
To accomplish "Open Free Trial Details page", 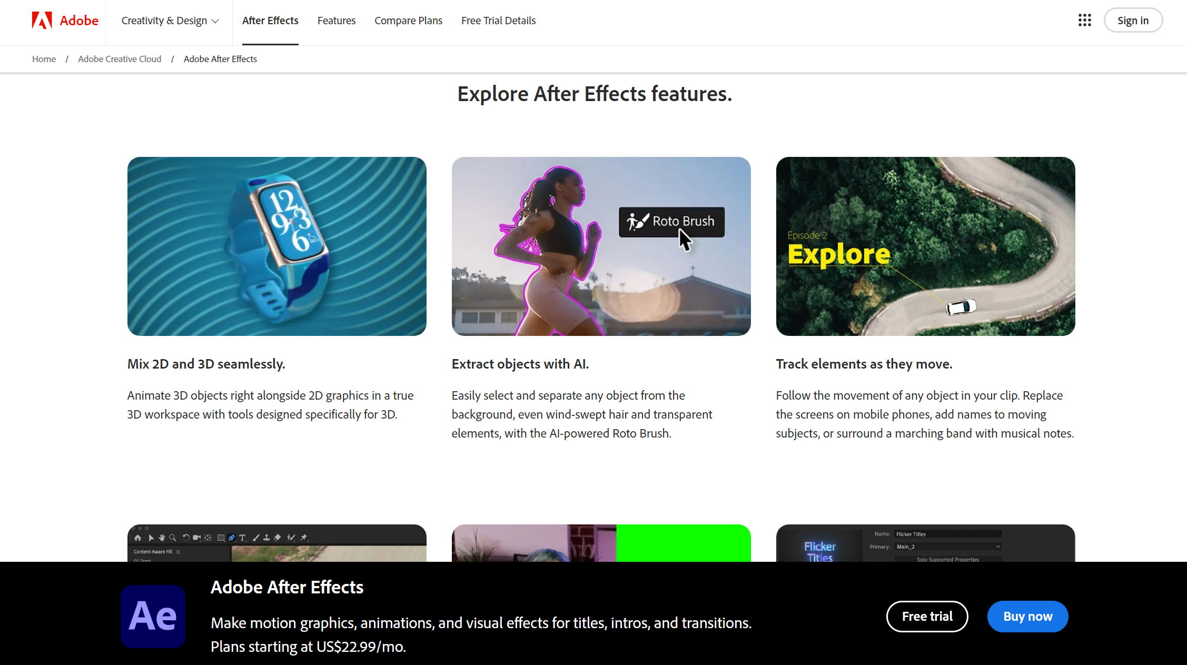I will [498, 21].
